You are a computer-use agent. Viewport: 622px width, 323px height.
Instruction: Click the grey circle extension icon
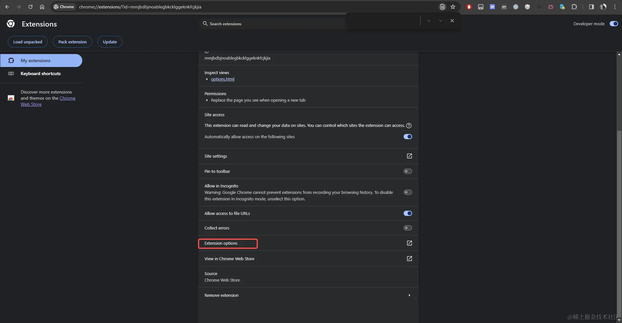tap(515, 7)
